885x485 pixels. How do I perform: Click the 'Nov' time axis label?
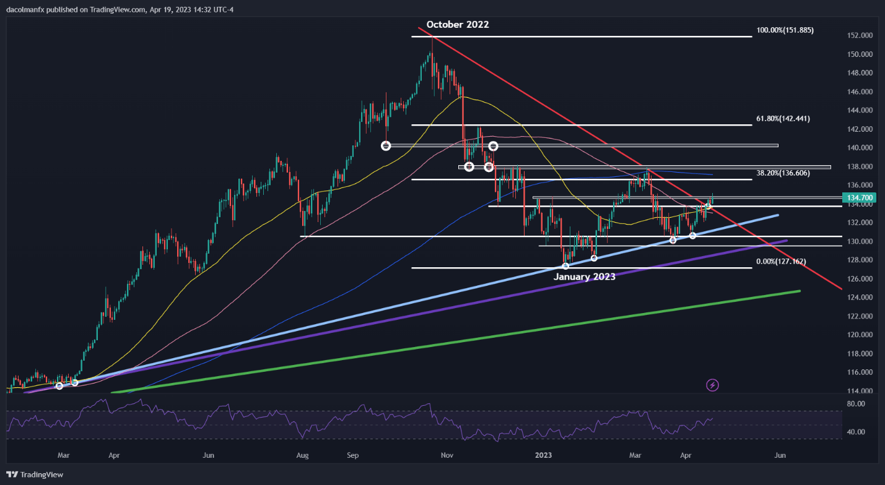(447, 455)
